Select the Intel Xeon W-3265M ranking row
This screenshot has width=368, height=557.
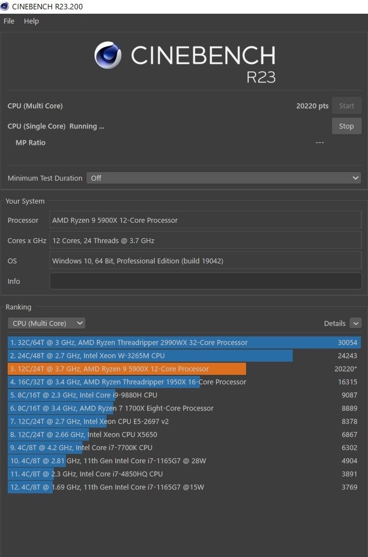pyautogui.click(x=184, y=356)
